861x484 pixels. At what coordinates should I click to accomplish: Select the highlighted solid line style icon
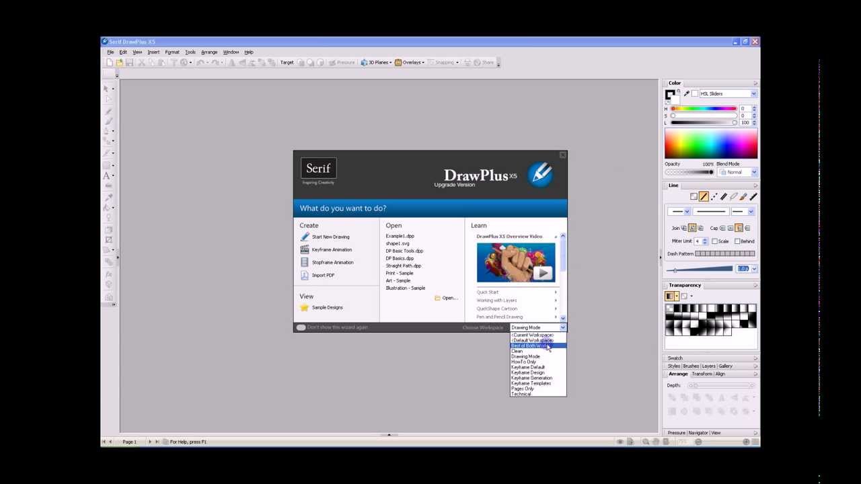tap(704, 196)
